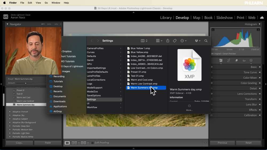This screenshot has width=267, height=150.
Task: Toggle the loupe view mode icon
Action: (67, 143)
